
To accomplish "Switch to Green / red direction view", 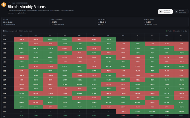I will point(165,11).
